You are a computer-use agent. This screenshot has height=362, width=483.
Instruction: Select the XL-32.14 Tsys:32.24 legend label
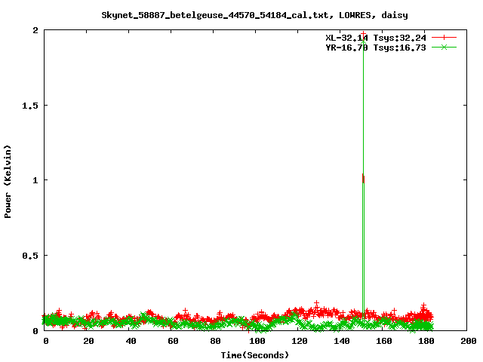(x=376, y=38)
